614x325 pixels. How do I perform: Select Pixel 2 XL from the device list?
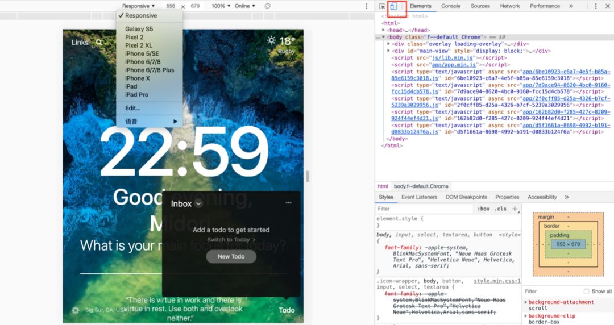click(x=139, y=45)
